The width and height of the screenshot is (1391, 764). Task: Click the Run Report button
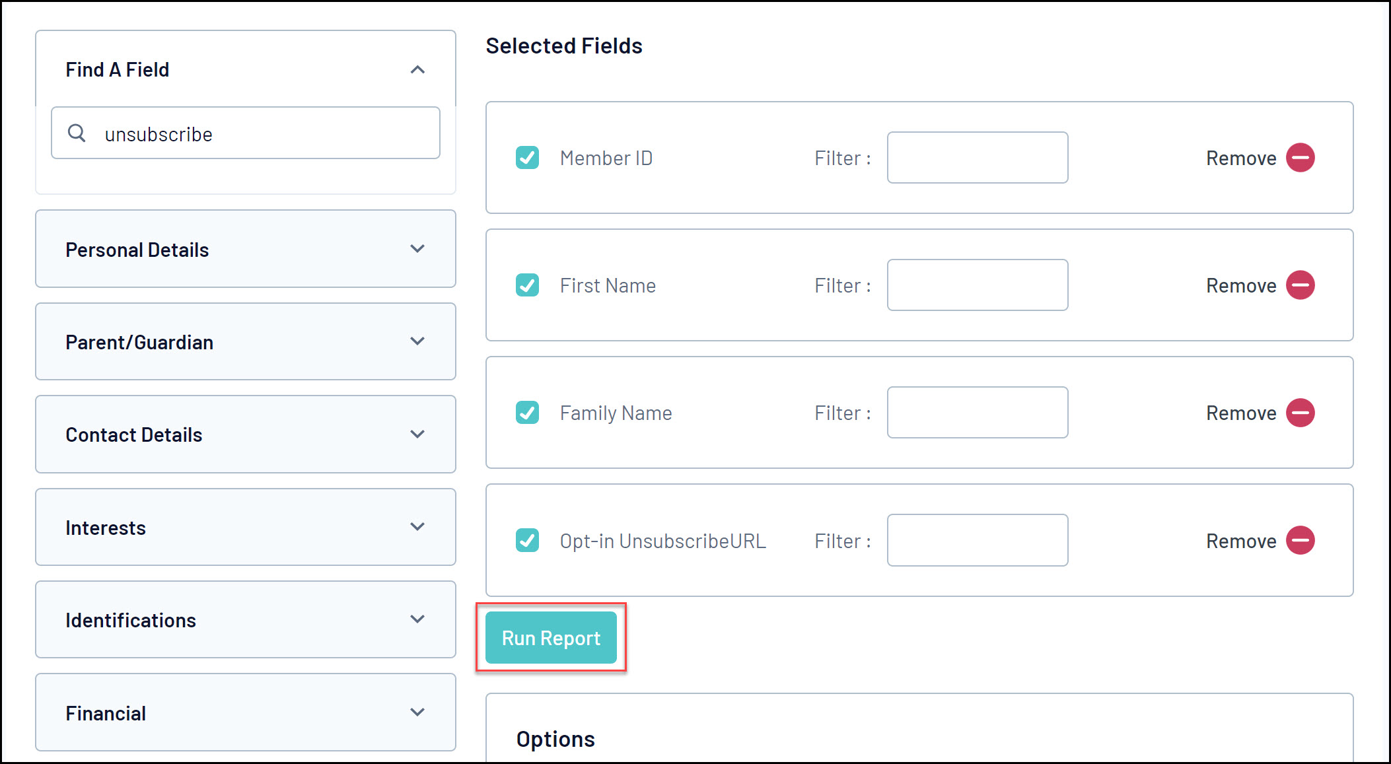[551, 638]
